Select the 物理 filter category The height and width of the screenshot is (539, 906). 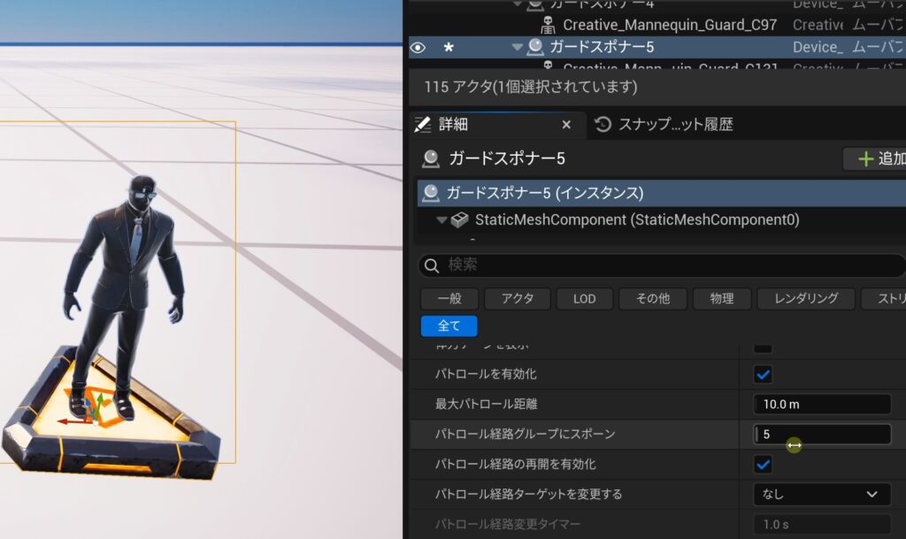pos(721,299)
